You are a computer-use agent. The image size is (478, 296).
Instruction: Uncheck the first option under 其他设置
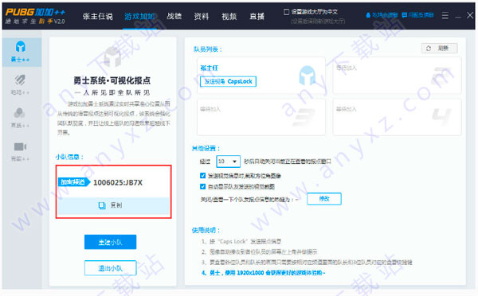(x=202, y=175)
